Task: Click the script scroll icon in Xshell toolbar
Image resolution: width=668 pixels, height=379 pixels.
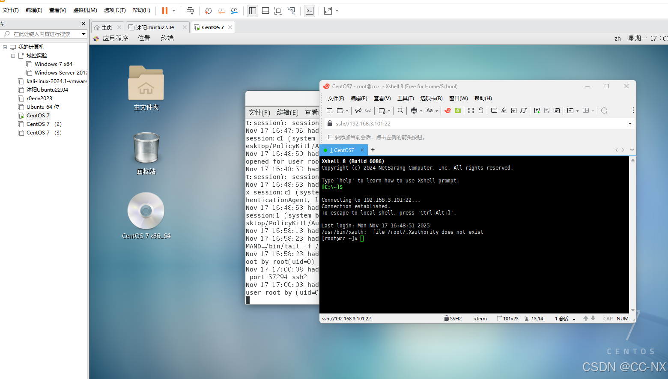Action: coord(523,110)
